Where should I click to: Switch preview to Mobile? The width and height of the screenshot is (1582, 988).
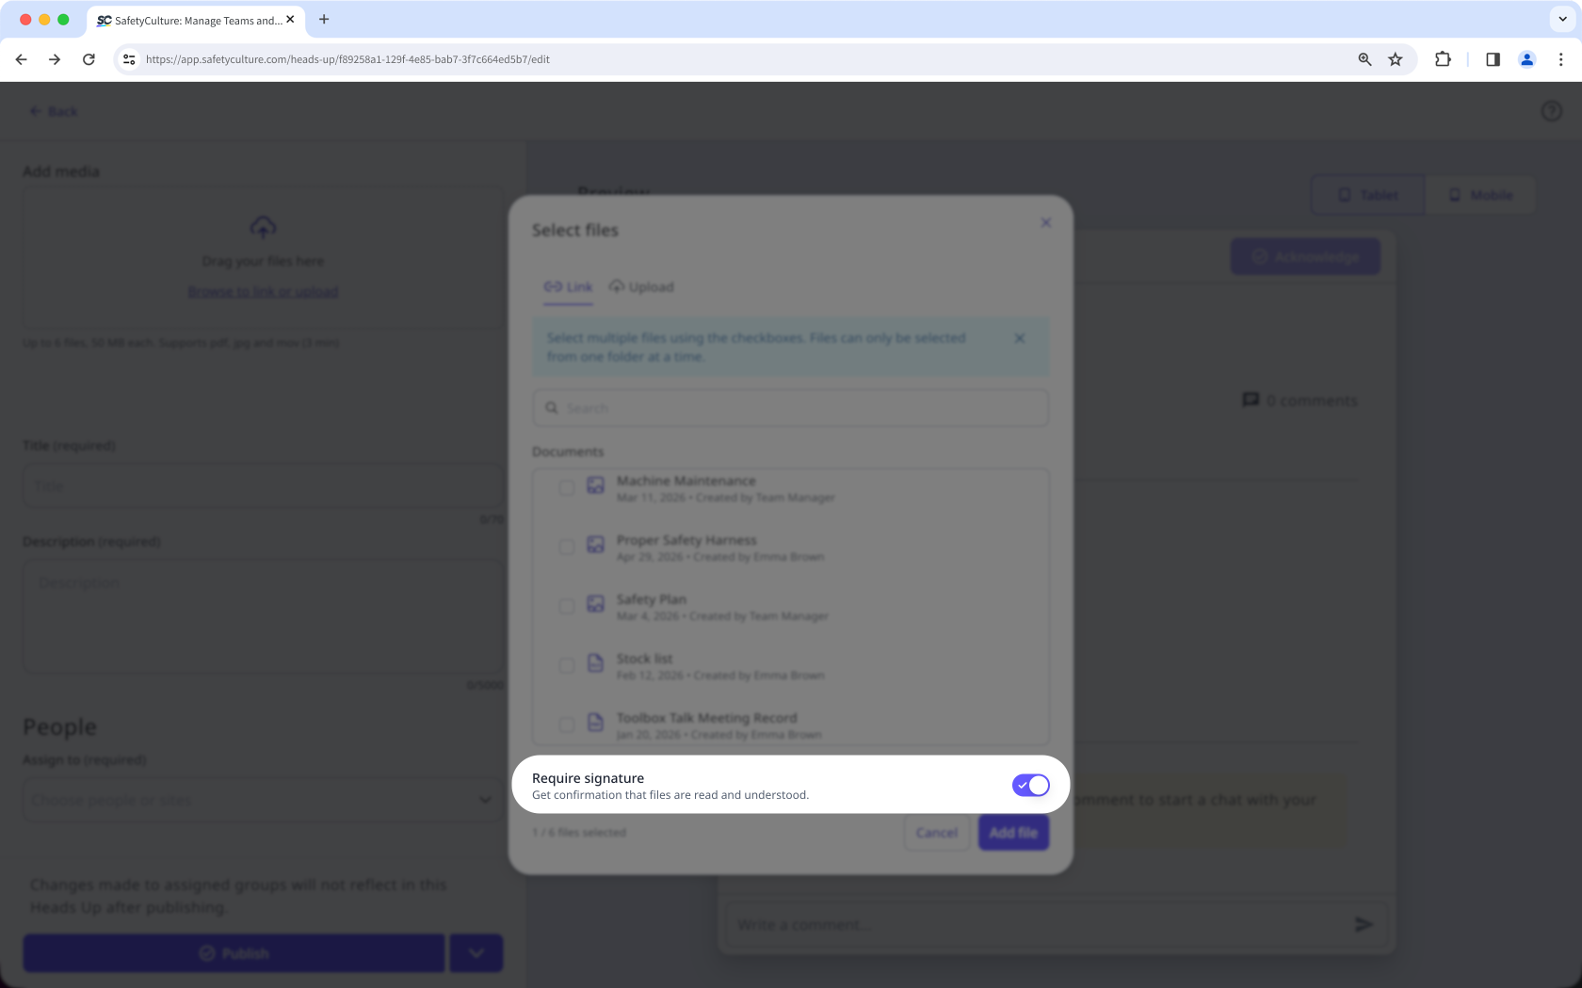click(1480, 195)
